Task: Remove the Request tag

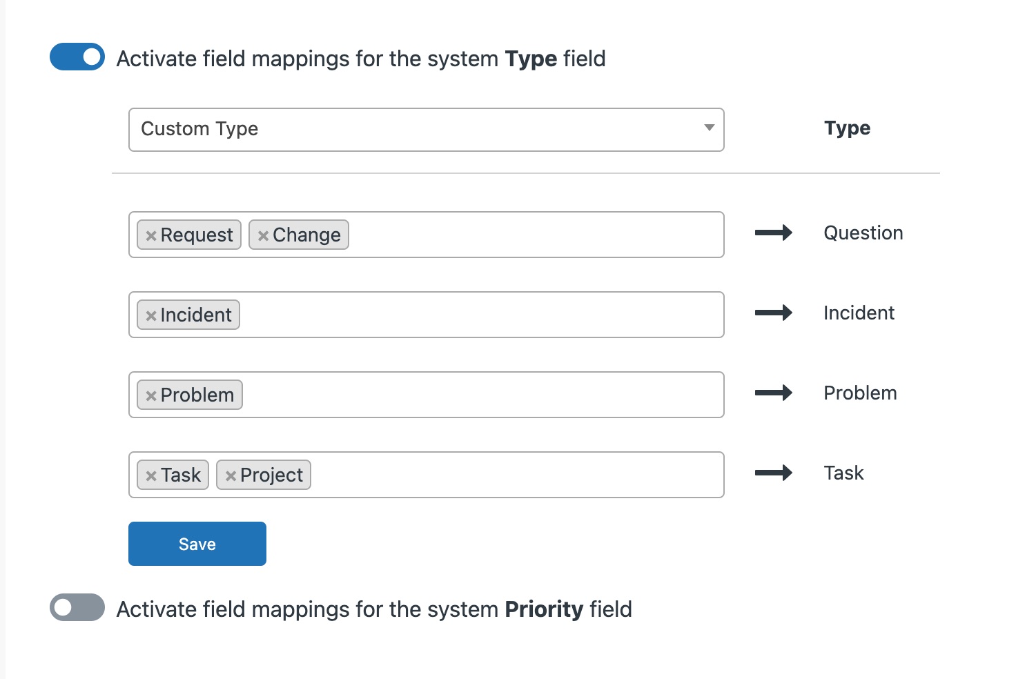Action: [151, 235]
